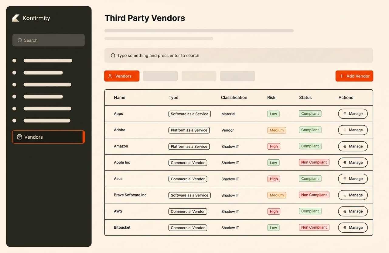Click Shadow IT classification in Amazon row
Viewport: 389px width, 253px height.
click(x=230, y=147)
